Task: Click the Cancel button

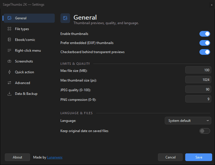Action: point(170,157)
